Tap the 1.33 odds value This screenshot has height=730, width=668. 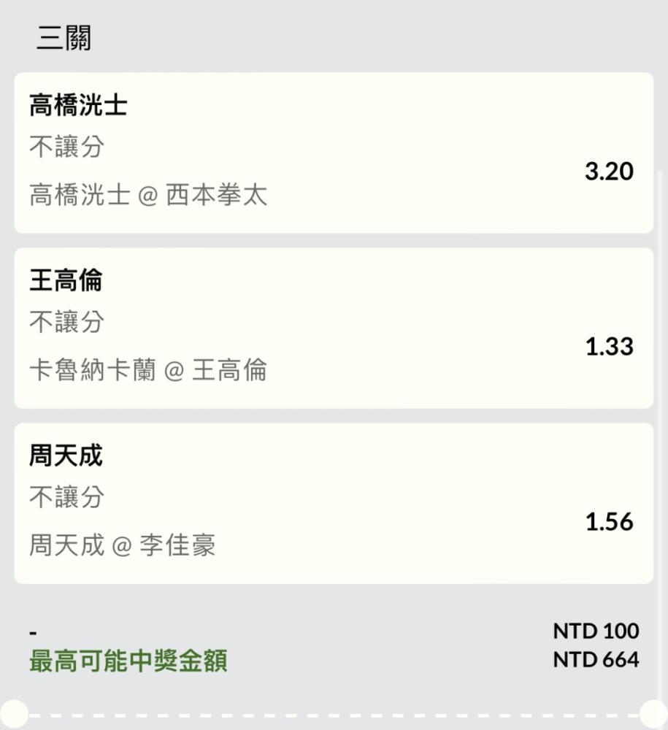pos(609,347)
